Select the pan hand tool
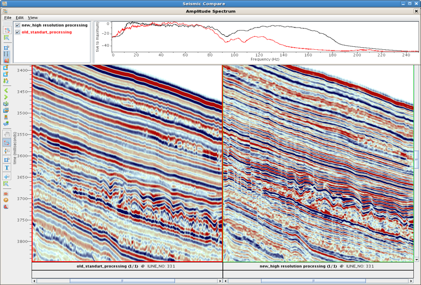 7,134
